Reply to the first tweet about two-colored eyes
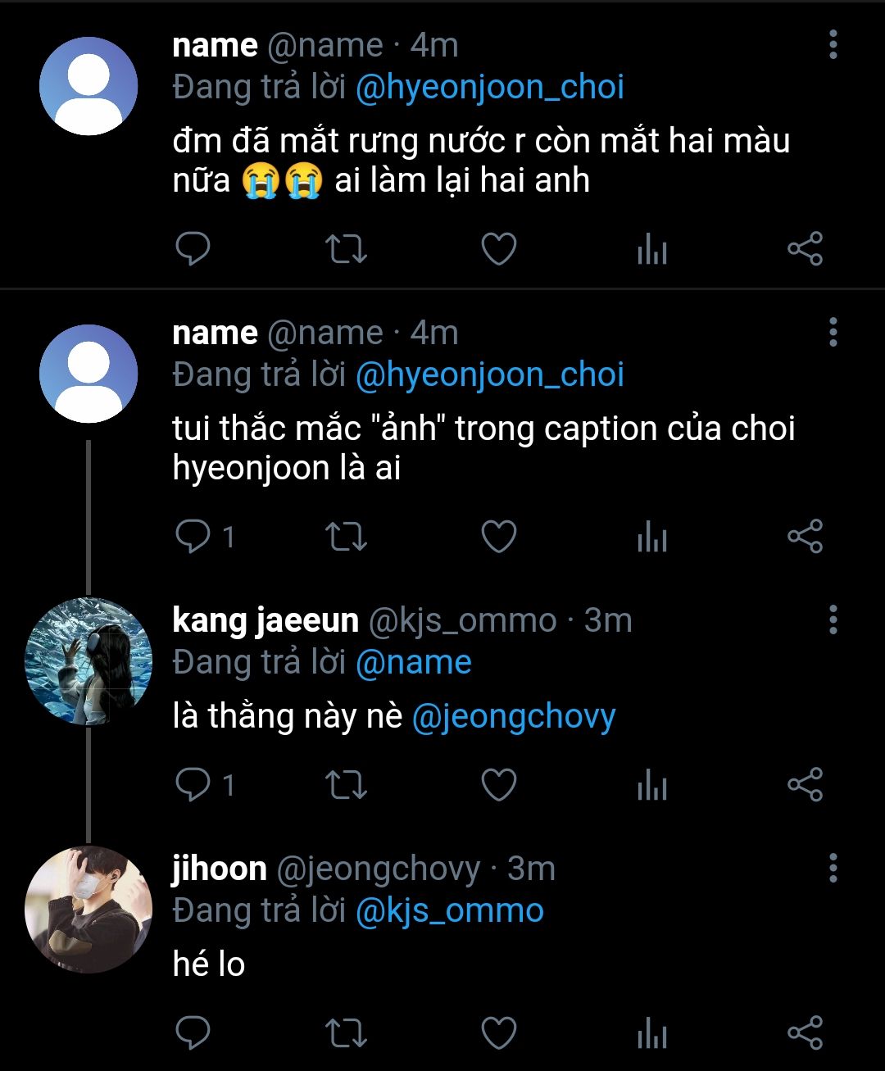 (x=193, y=249)
